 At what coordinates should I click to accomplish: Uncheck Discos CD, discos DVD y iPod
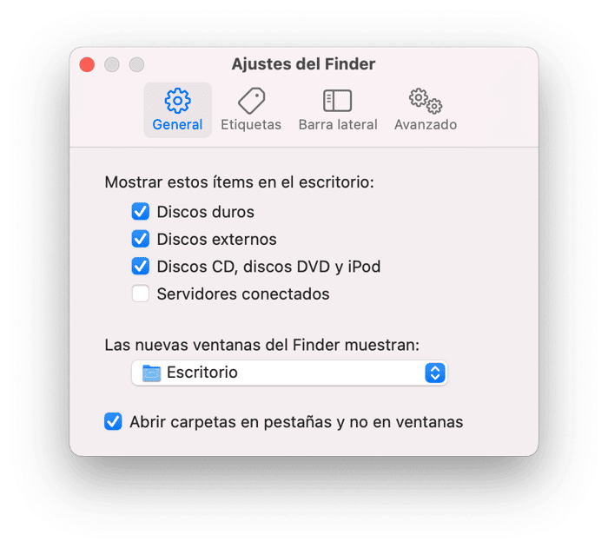tap(141, 267)
